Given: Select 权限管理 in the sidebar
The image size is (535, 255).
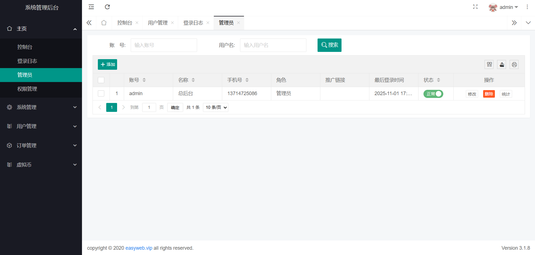Looking at the screenshot, I should (27, 89).
